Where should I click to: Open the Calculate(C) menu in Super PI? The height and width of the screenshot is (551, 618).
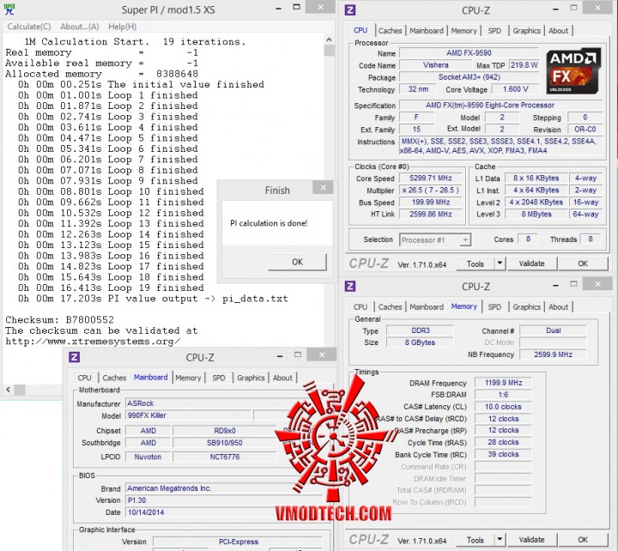pyautogui.click(x=29, y=27)
